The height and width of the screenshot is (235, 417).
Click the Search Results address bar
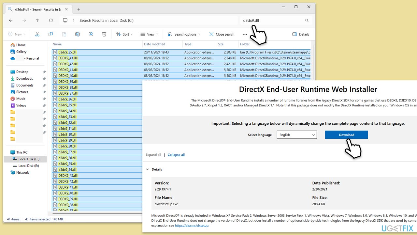click(148, 21)
